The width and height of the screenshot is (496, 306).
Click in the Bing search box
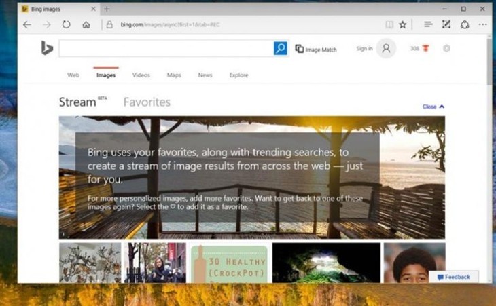pos(166,48)
